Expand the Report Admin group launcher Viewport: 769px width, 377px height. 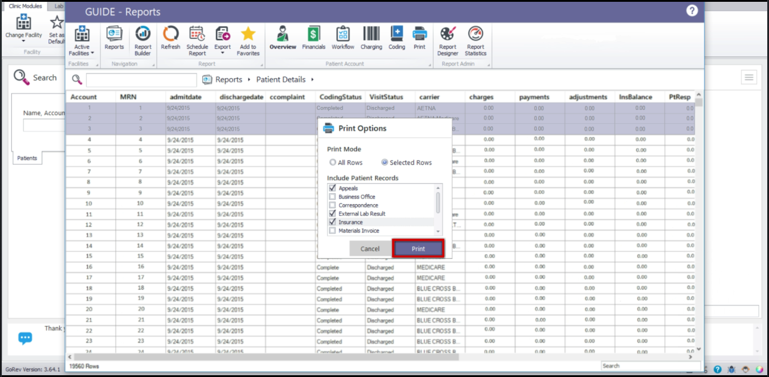(489, 64)
